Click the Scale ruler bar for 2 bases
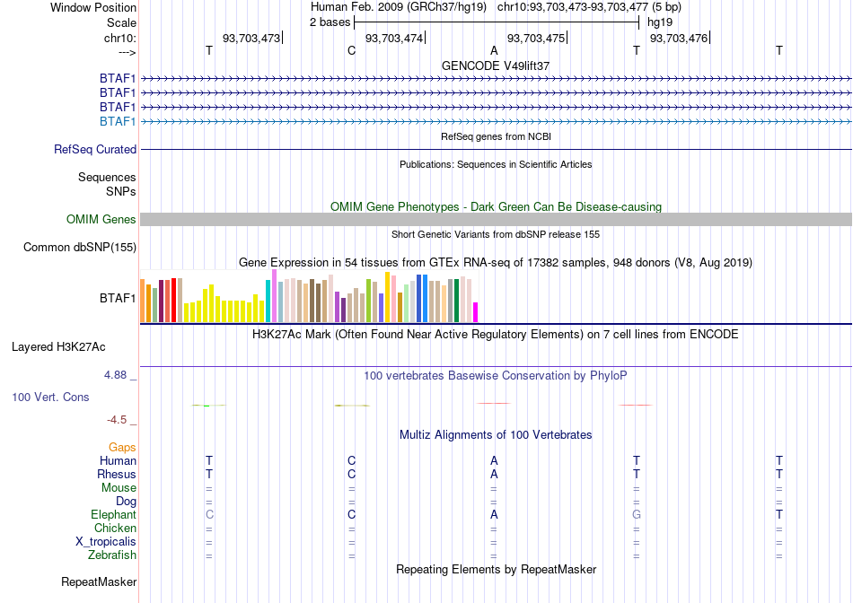 (x=497, y=22)
